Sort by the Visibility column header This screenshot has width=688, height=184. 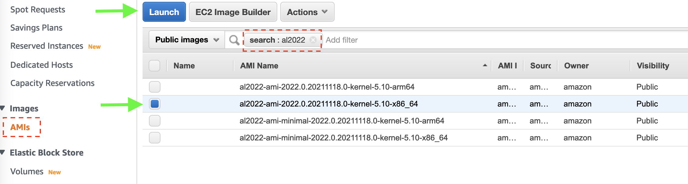653,66
